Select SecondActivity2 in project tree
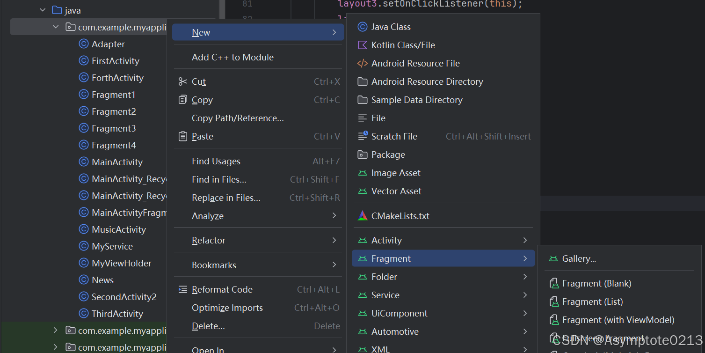This screenshot has height=353, width=705. 124,297
